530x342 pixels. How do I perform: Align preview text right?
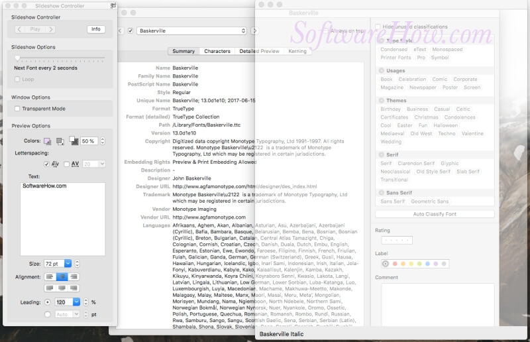(74, 277)
